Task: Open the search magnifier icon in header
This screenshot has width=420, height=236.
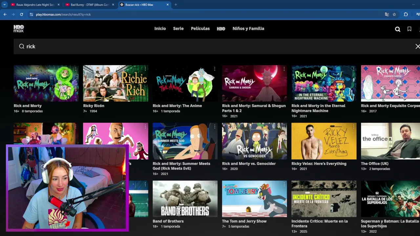Action: click(397, 29)
